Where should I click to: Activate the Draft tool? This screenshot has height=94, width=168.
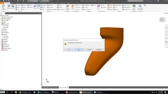point(43,9)
